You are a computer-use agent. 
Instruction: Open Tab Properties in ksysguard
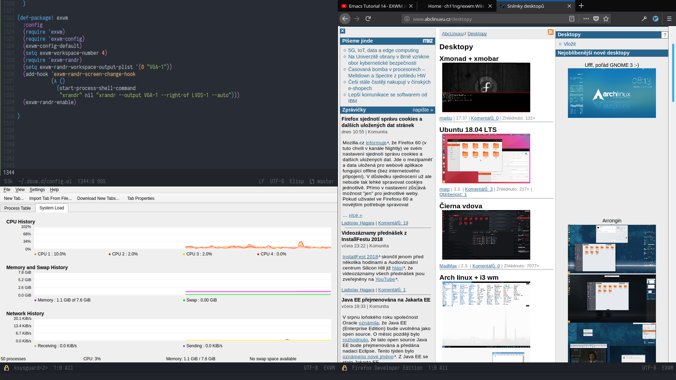[x=141, y=198]
